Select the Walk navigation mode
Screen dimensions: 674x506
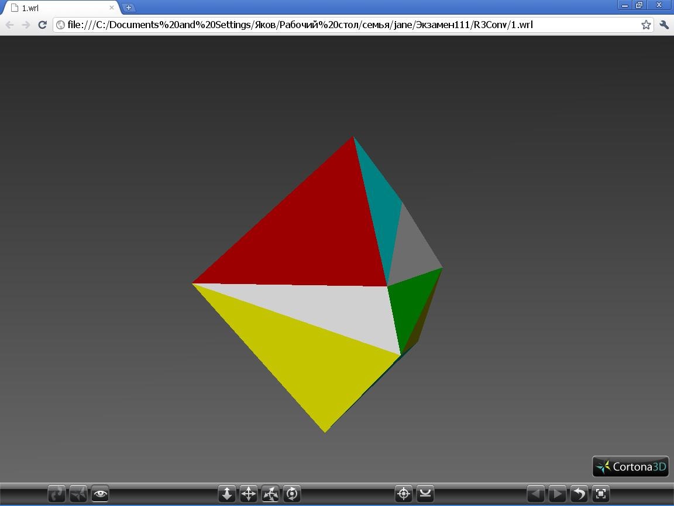(57, 494)
